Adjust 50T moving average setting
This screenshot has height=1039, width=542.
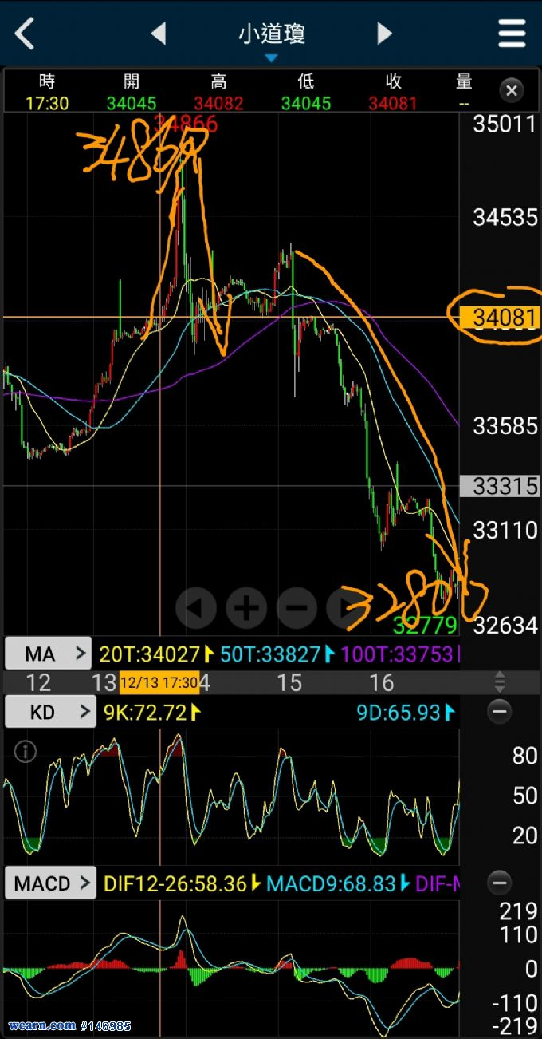pos(277,654)
